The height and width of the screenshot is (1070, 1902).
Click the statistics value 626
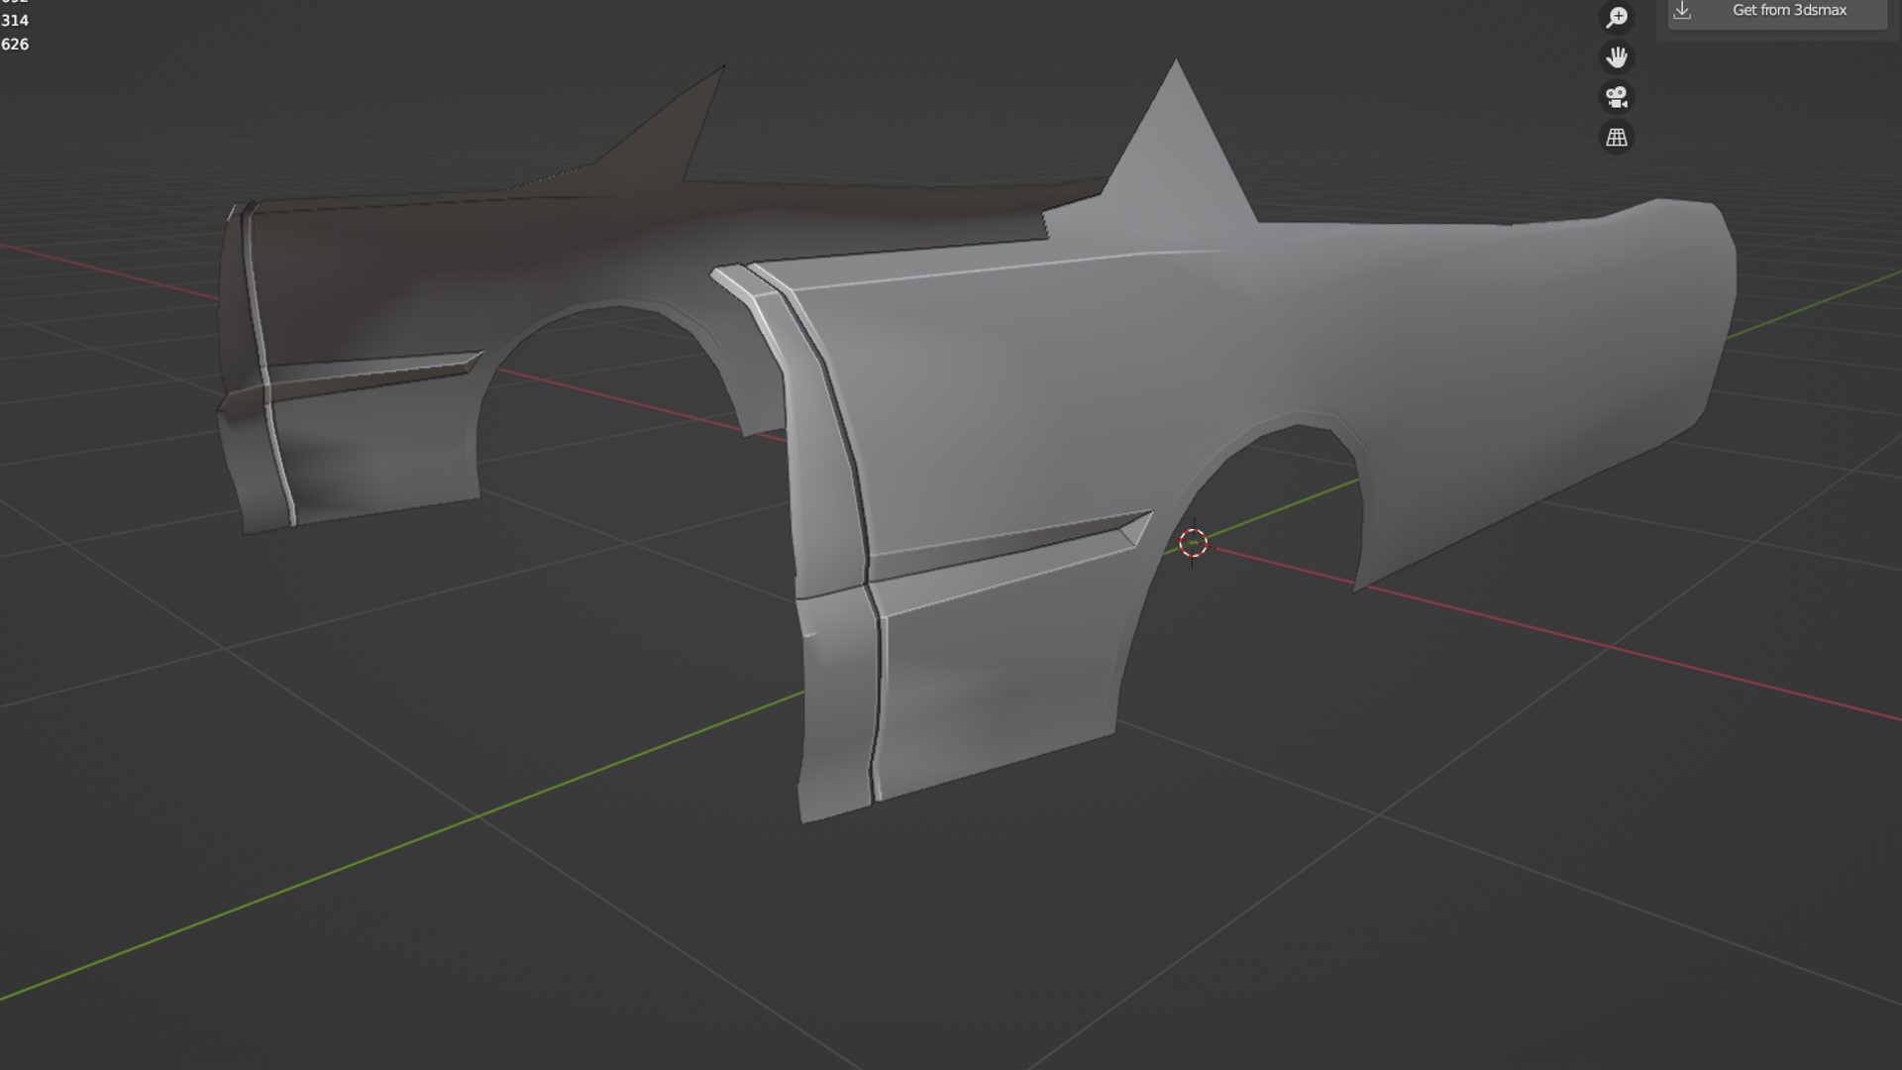coord(15,45)
